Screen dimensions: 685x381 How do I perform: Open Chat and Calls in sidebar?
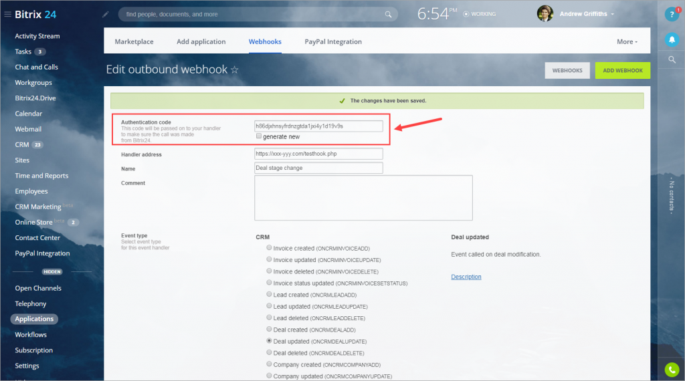pos(36,68)
